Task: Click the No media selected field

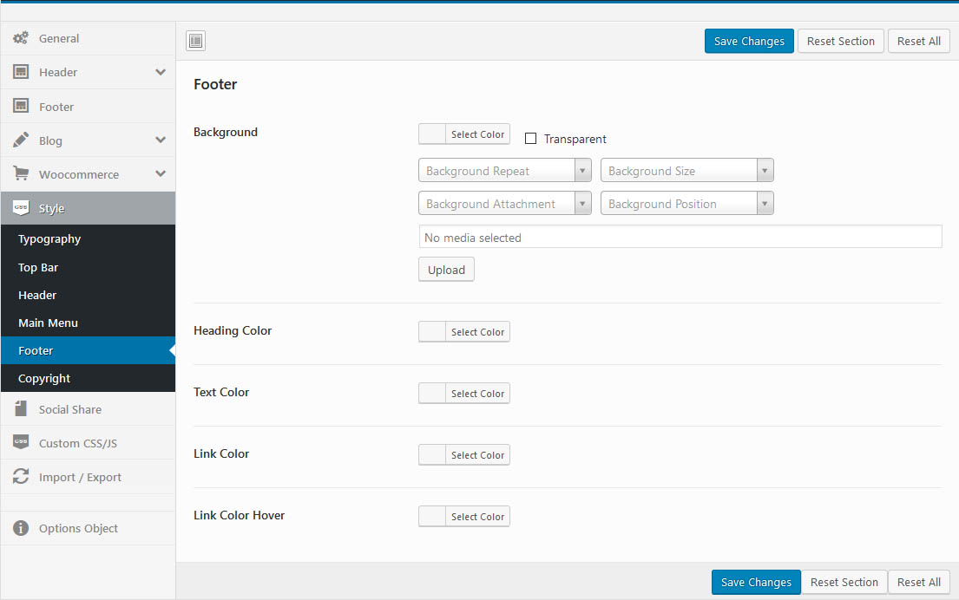Action: click(x=680, y=238)
